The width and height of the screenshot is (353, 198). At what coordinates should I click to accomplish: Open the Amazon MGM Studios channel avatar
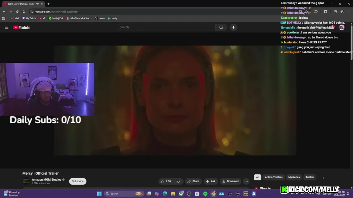tap(26, 181)
